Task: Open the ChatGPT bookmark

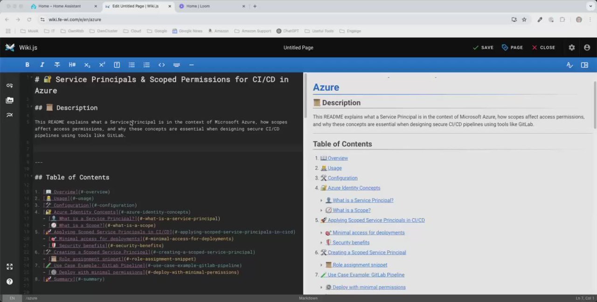Action: tap(288, 31)
